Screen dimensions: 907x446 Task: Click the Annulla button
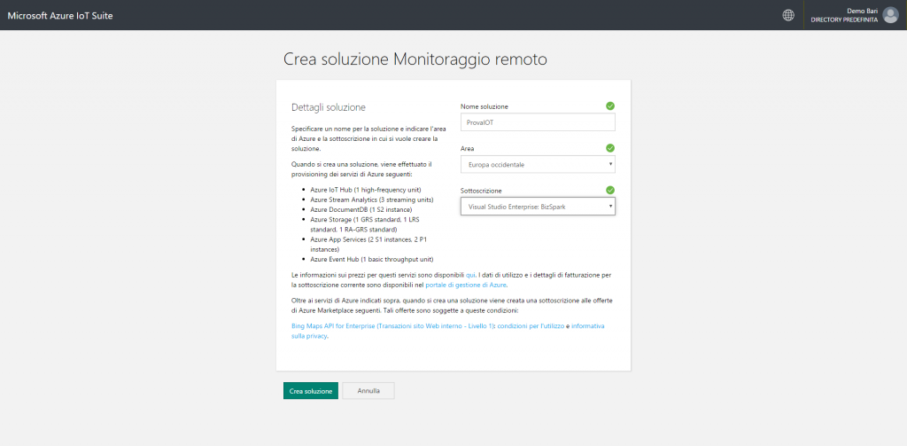368,391
